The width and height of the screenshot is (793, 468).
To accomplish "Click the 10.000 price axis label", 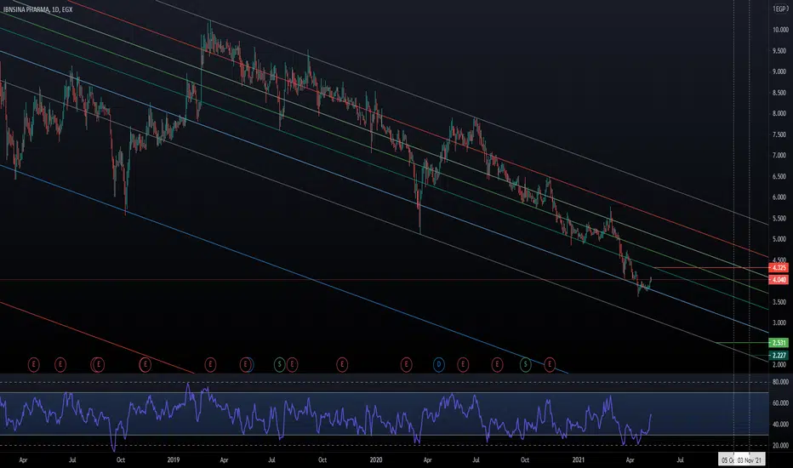I will coord(780,30).
